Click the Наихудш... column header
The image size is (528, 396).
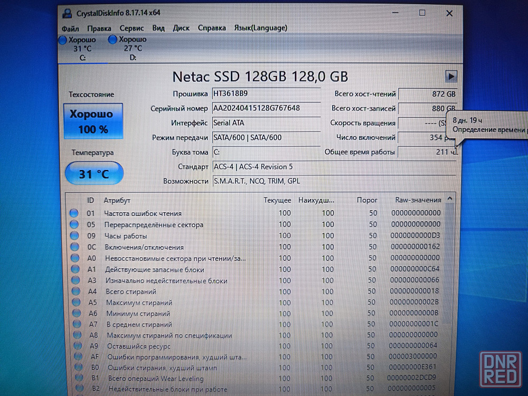tap(316, 200)
